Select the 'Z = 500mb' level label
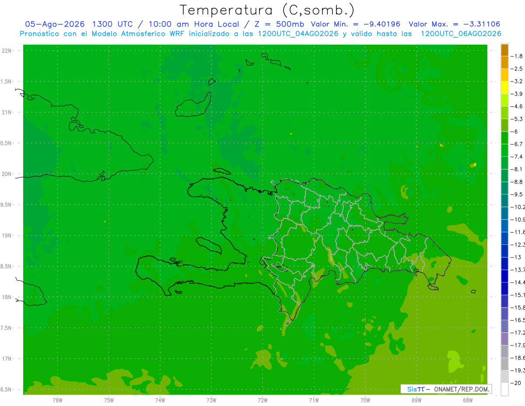Image resolution: width=525 pixels, height=406 pixels. pos(279,25)
